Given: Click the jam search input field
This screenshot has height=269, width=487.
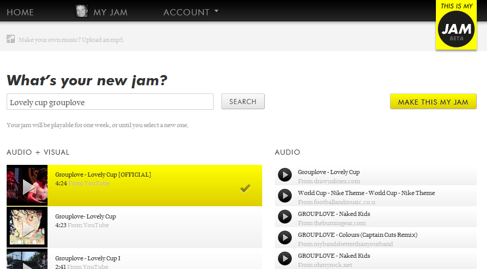Looking at the screenshot, I should point(110,102).
